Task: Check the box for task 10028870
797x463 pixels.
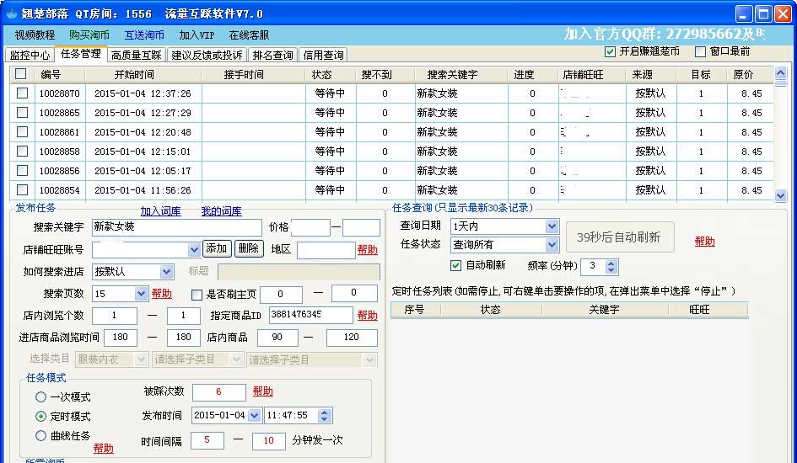Action: (23, 93)
